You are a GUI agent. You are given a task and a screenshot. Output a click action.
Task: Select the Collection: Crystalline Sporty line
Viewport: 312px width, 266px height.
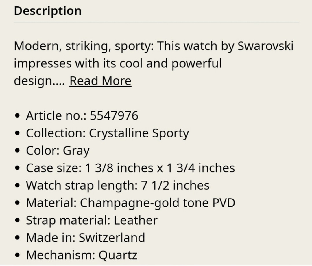coord(108,133)
